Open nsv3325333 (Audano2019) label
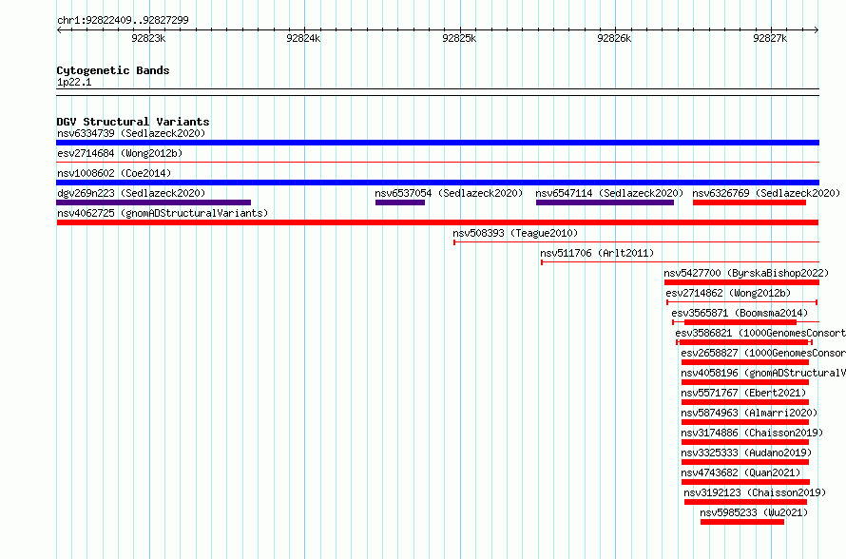Viewport: 846px width, 559px height. tap(746, 453)
